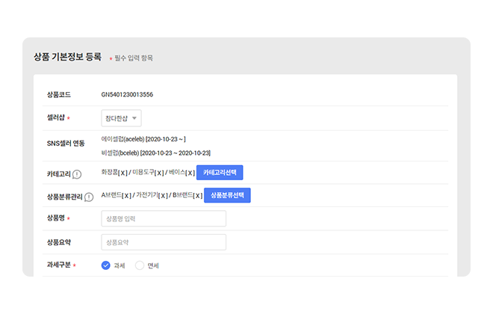
Task: Click the 카테고리선택 button
Action: (x=220, y=173)
